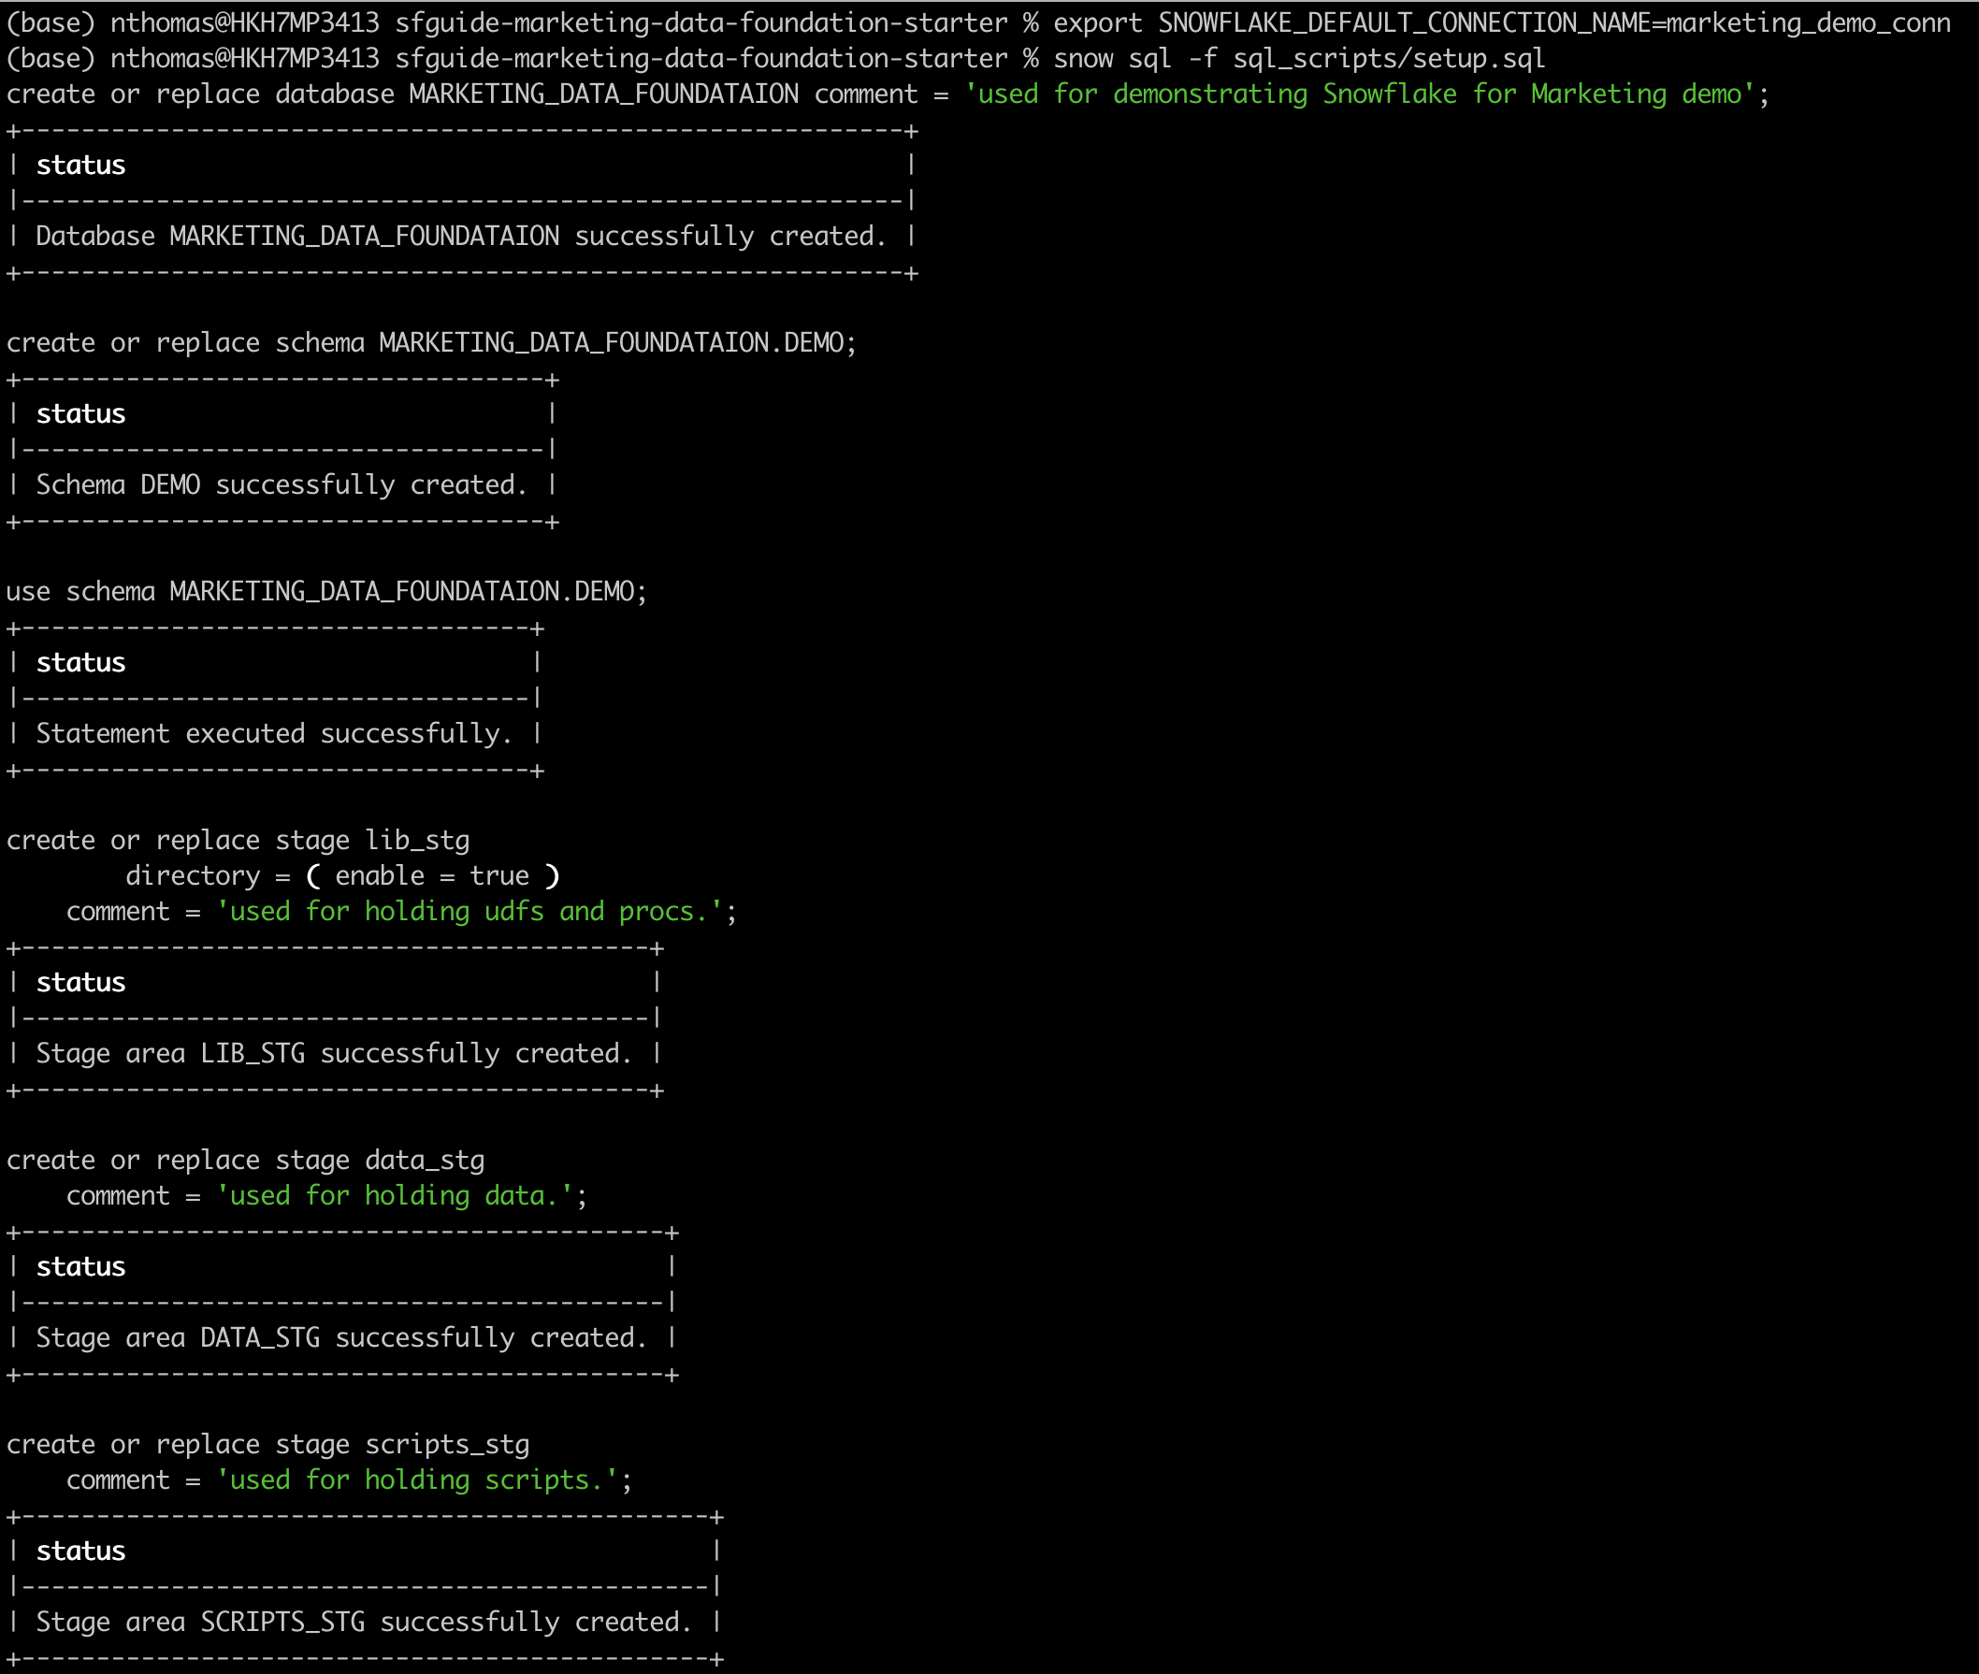The height and width of the screenshot is (1674, 1979).
Task: Click green 'used for holding data.' string
Action: (x=395, y=1196)
